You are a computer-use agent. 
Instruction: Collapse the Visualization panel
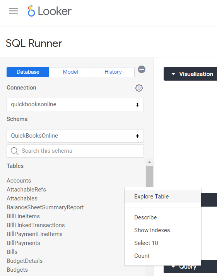pyautogui.click(x=173, y=74)
